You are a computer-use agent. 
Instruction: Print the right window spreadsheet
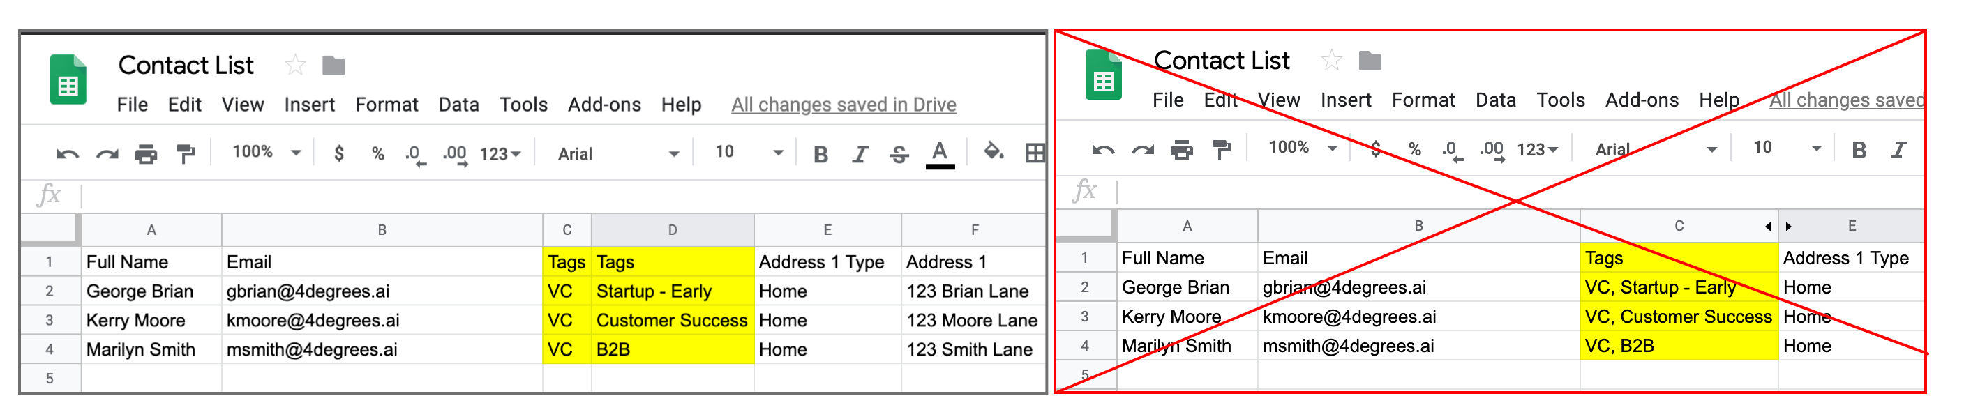click(1182, 150)
